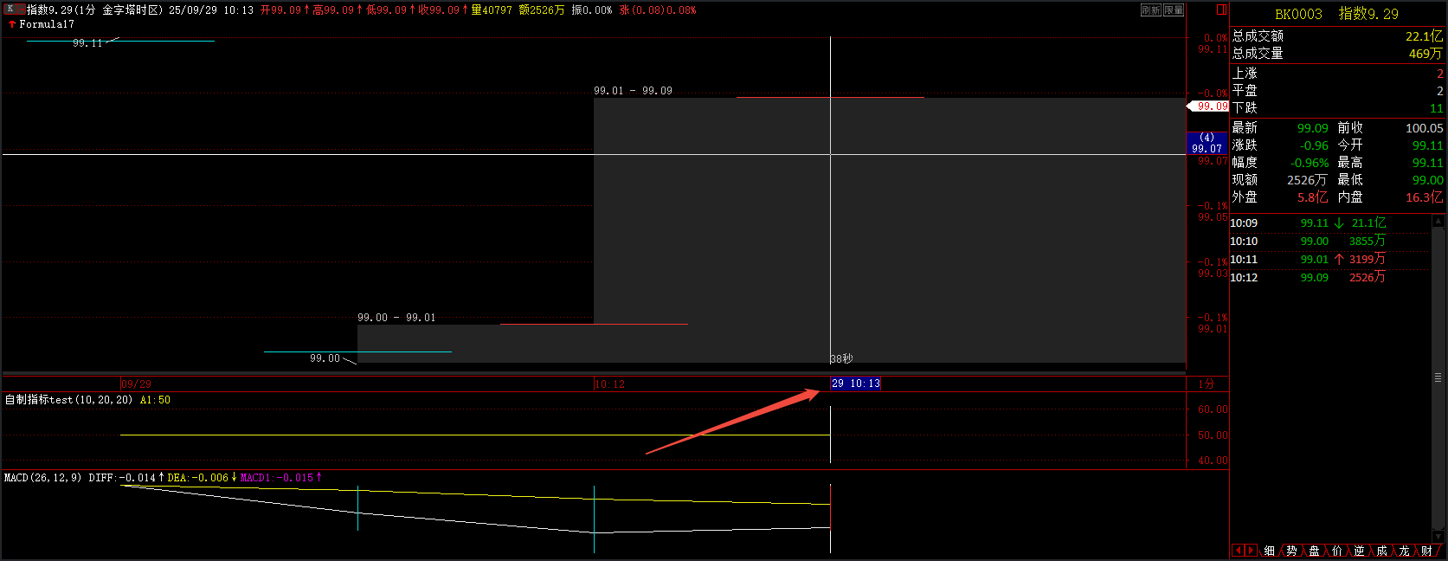Switch to the 势 tab
The height and width of the screenshot is (561, 1448).
click(1291, 551)
